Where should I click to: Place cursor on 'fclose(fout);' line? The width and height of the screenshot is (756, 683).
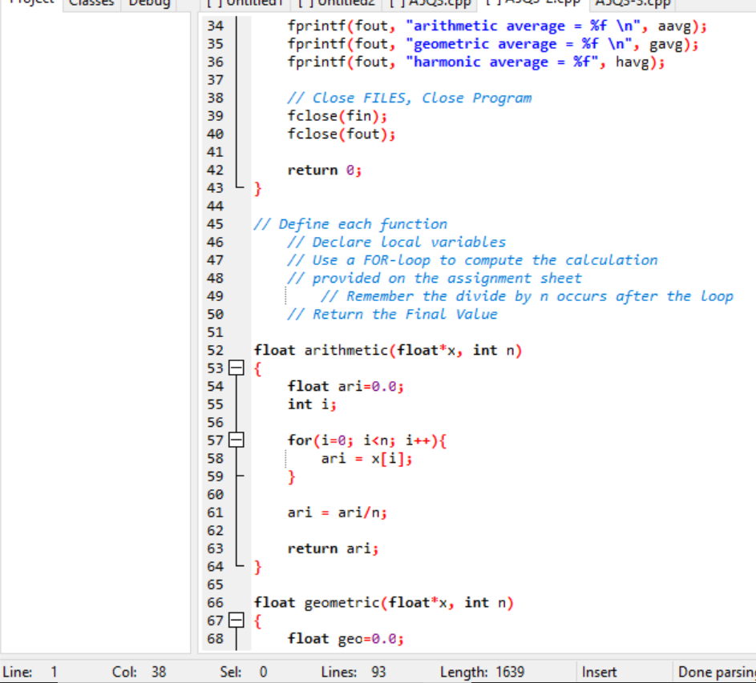coord(342,135)
